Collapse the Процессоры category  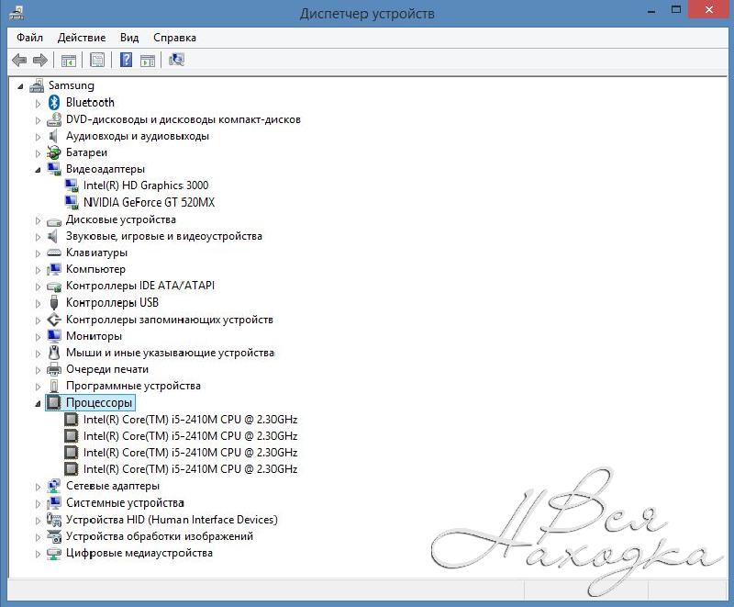[x=39, y=403]
